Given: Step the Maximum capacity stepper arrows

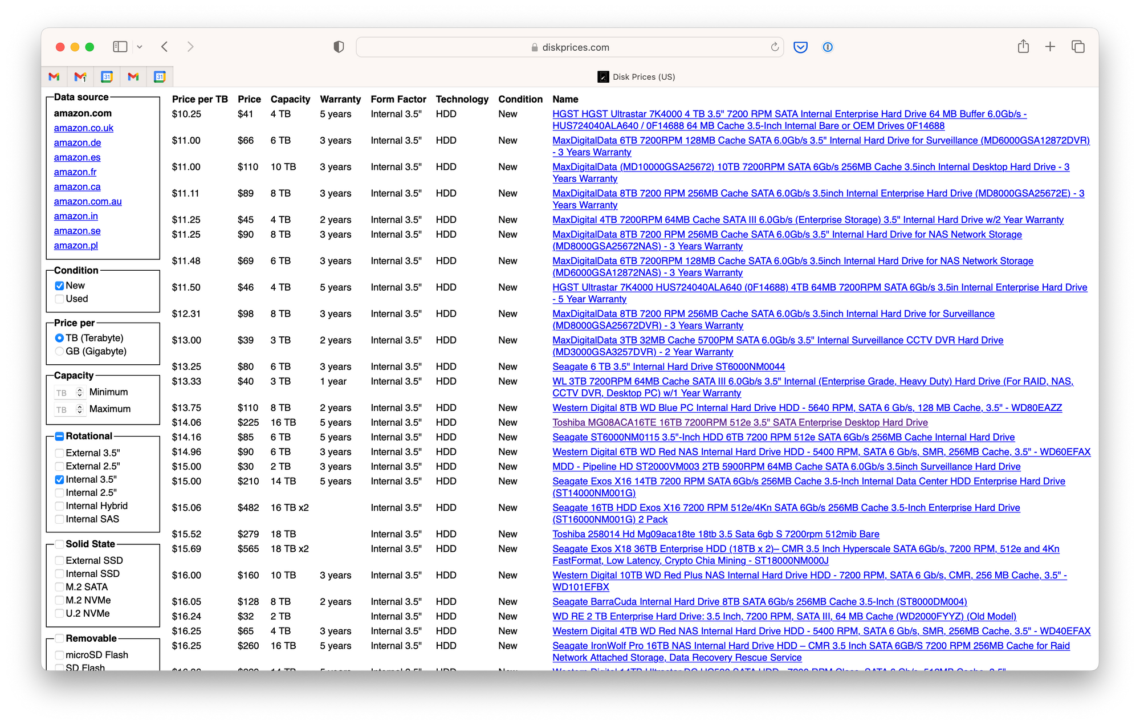Looking at the screenshot, I should click(80, 409).
